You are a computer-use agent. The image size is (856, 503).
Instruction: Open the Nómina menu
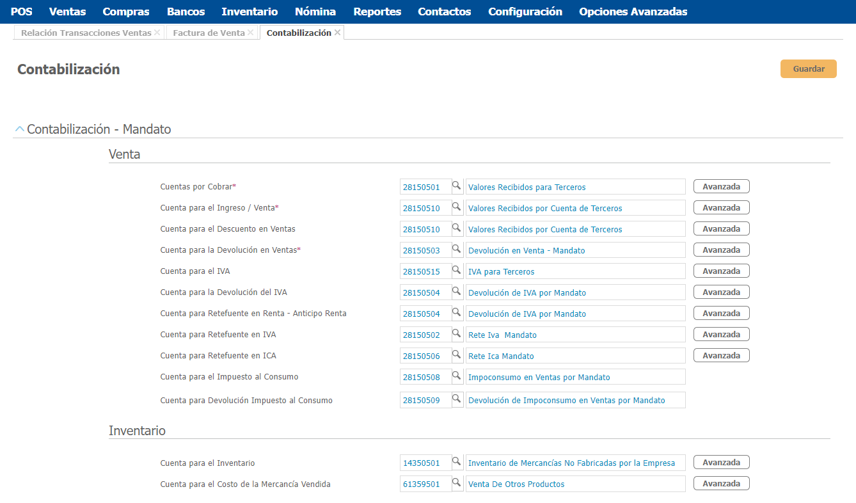[x=315, y=12]
